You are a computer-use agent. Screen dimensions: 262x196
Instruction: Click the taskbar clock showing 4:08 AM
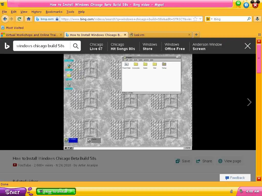coord(252,191)
